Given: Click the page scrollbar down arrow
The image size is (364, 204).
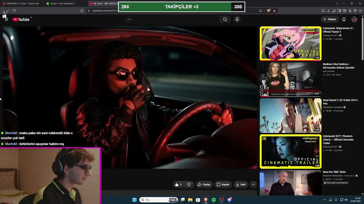Looking at the screenshot, I should (x=363, y=194).
